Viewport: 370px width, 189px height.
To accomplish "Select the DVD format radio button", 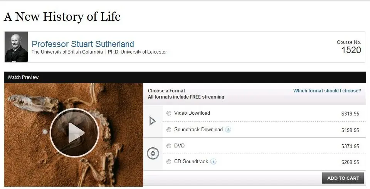I will pos(169,146).
